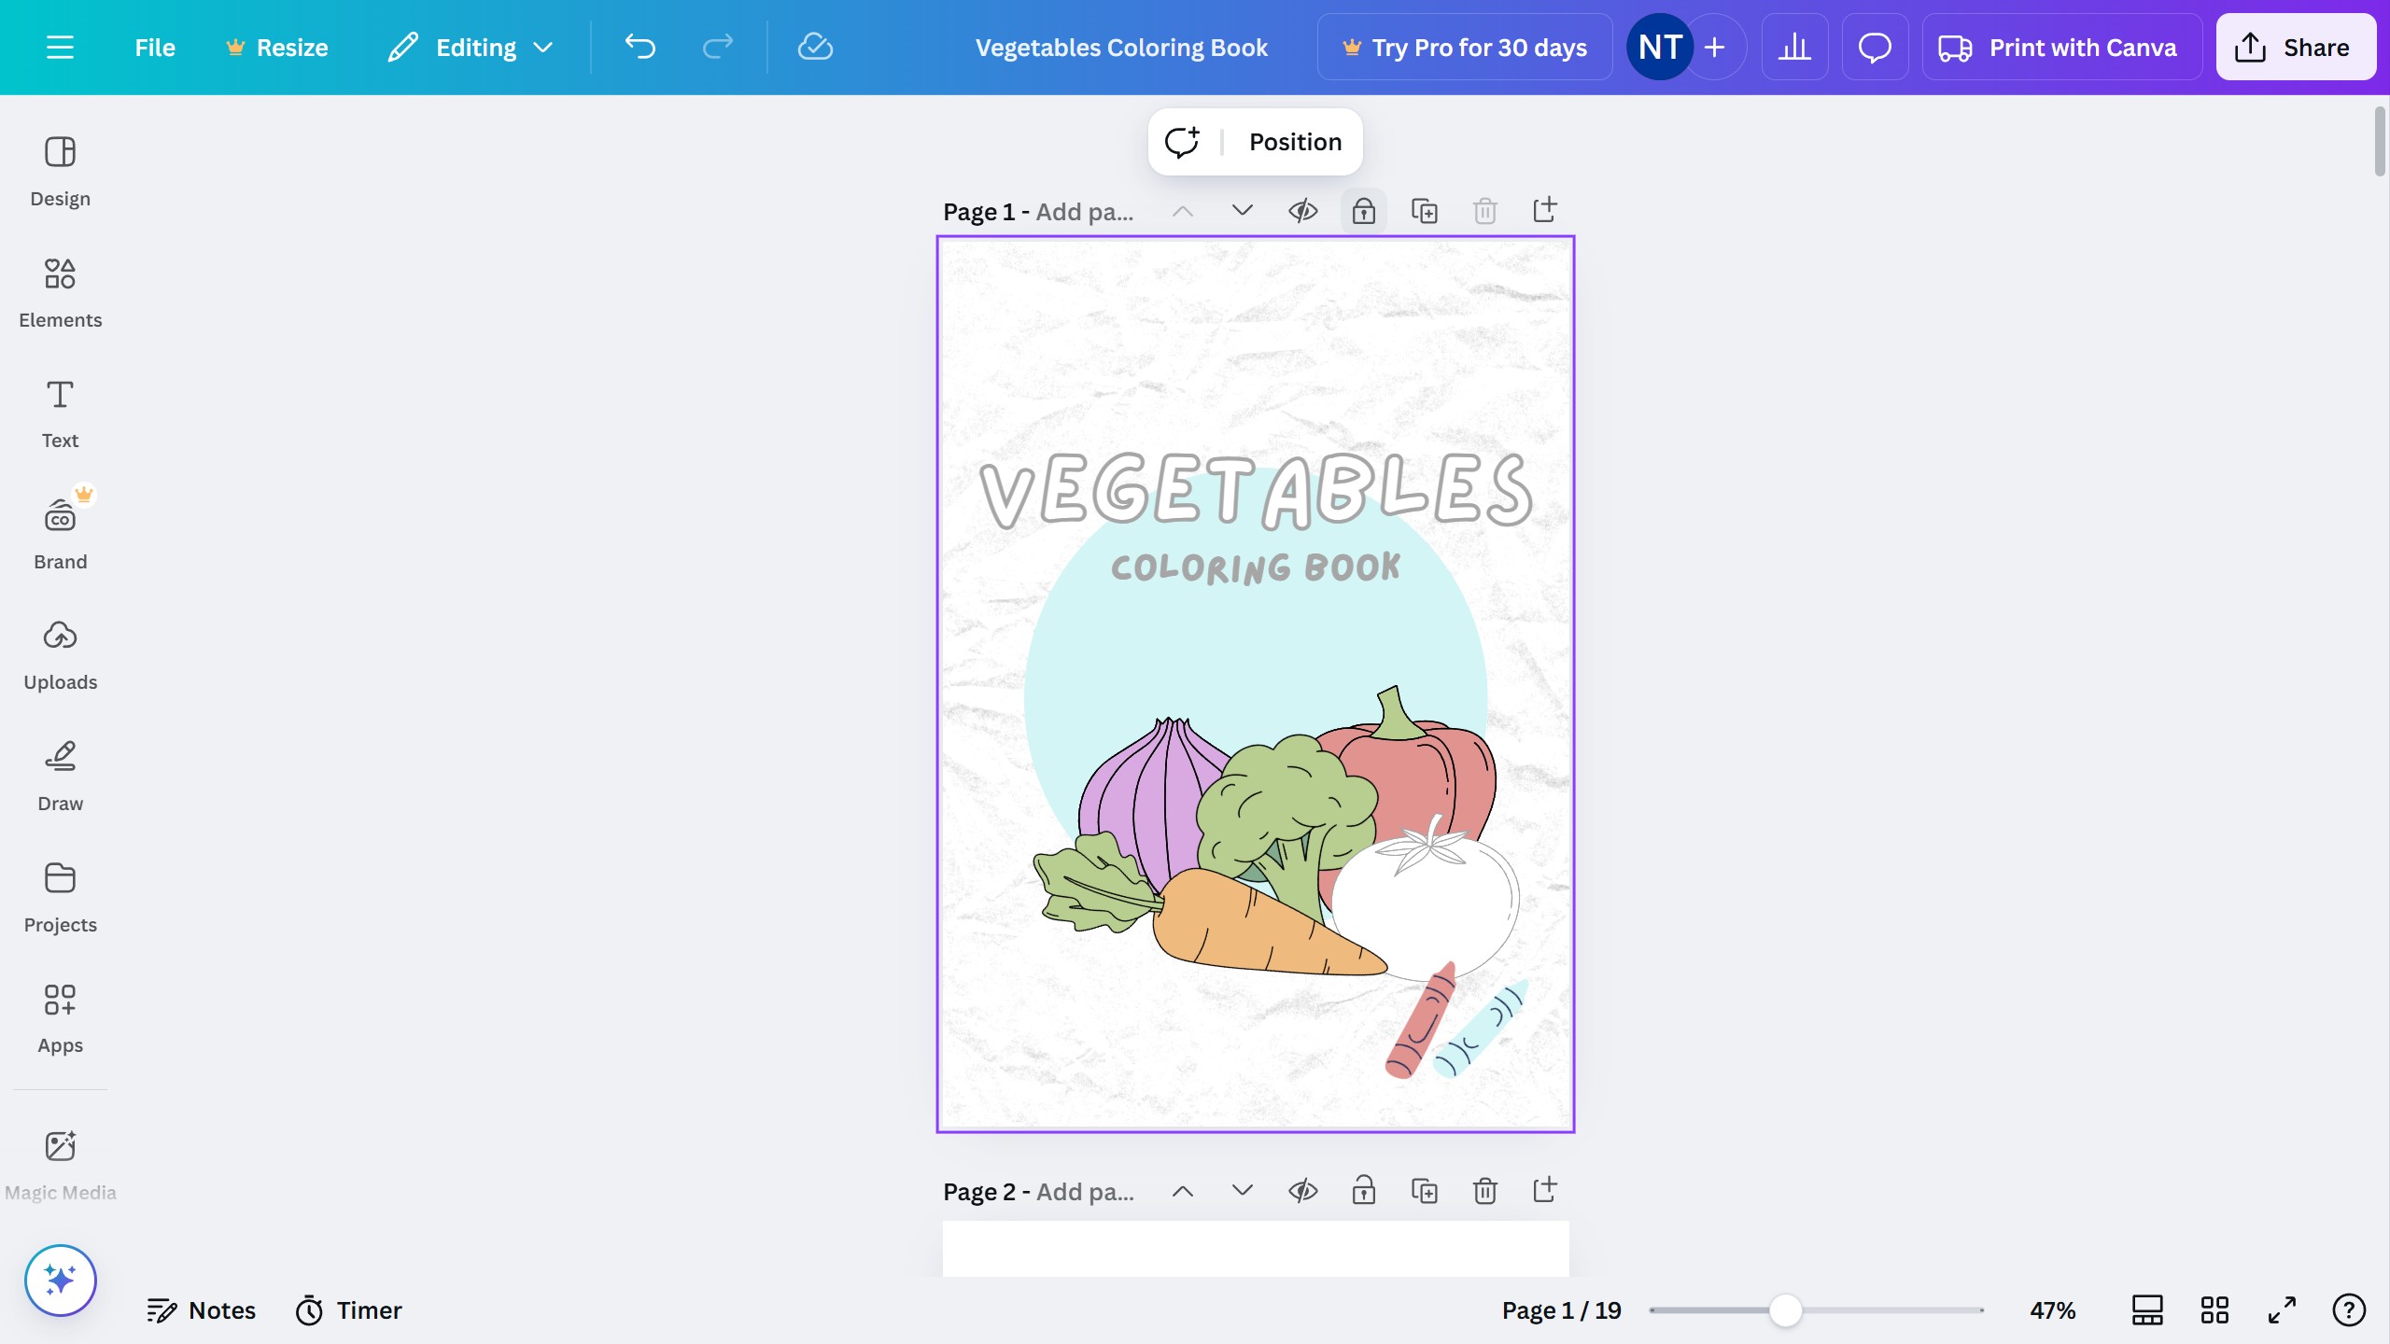Open the Elements panel

pos(60,293)
